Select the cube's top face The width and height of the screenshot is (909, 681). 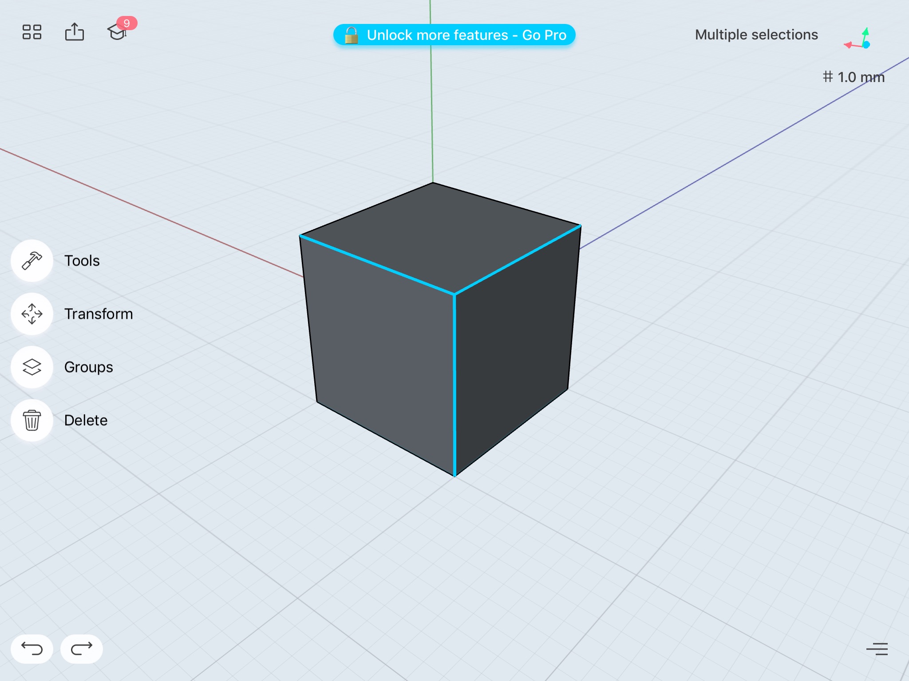pos(442,235)
